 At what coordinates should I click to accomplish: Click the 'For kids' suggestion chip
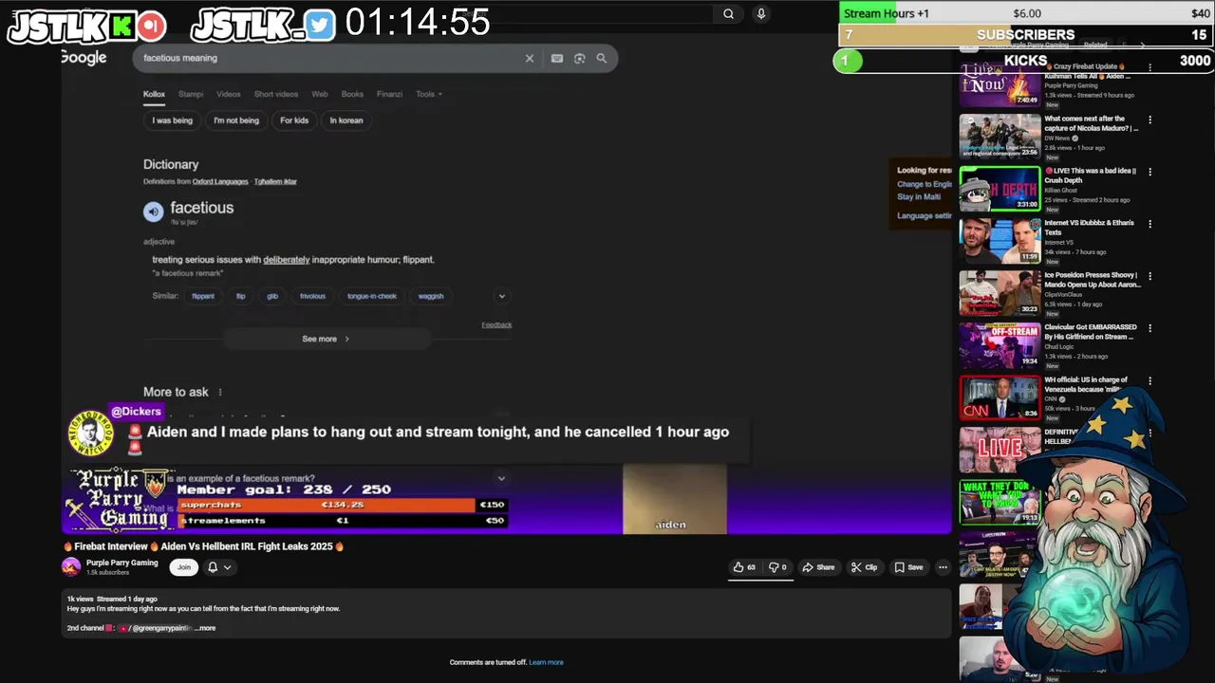pos(294,120)
